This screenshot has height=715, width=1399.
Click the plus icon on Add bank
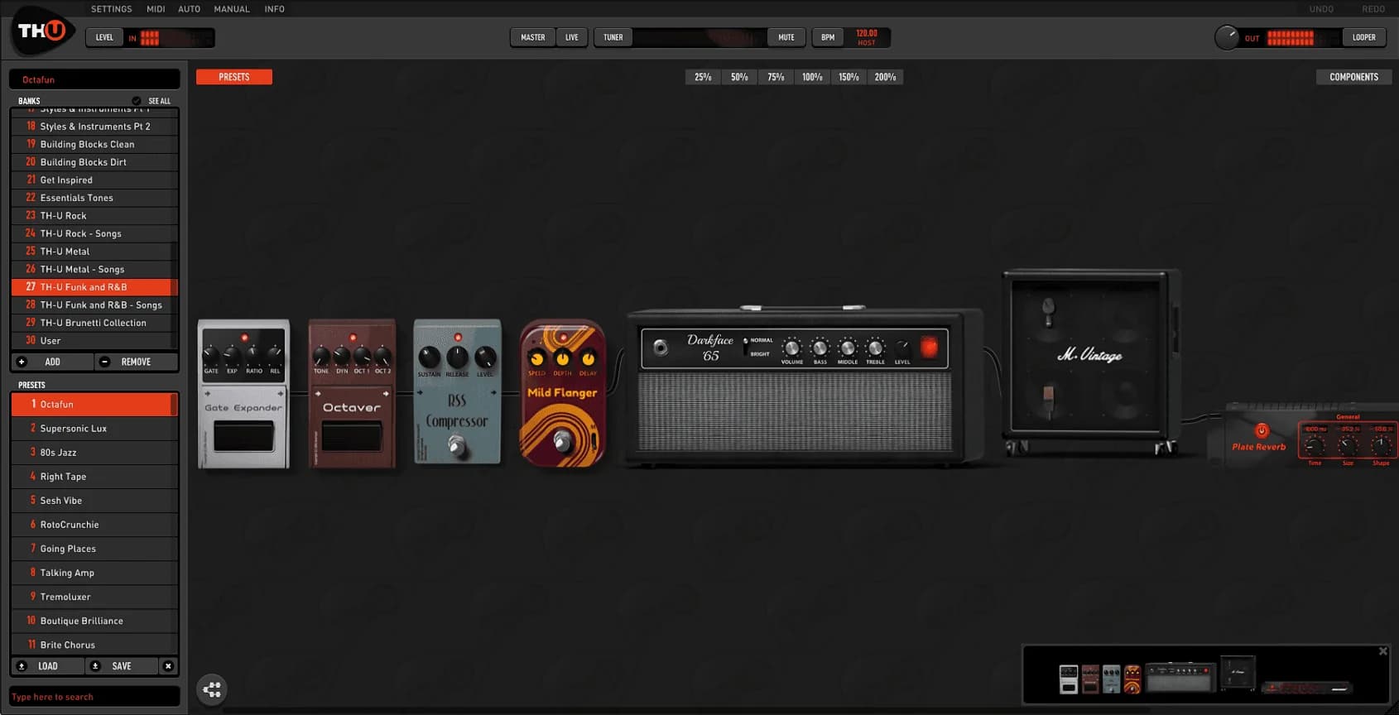click(x=22, y=362)
